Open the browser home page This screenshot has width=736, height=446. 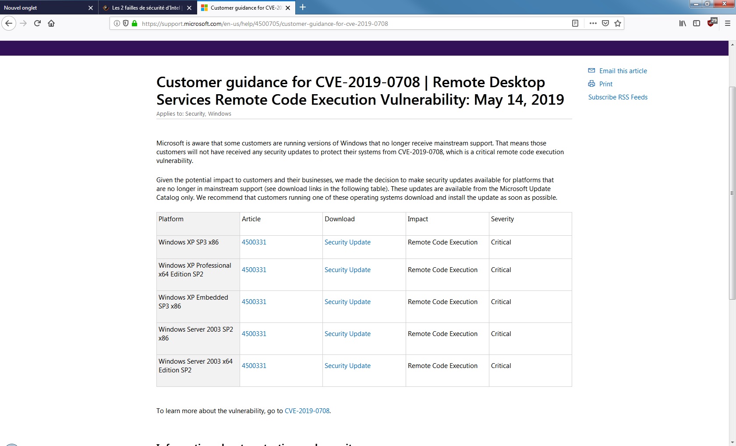click(51, 23)
